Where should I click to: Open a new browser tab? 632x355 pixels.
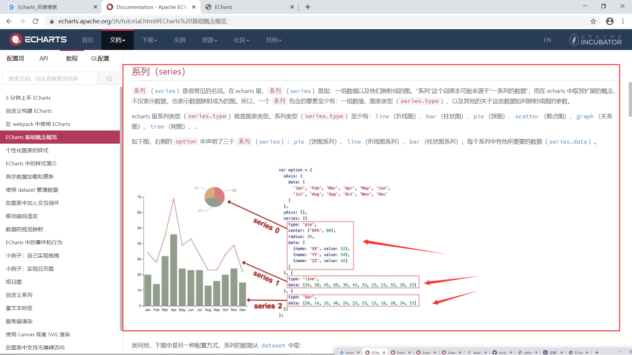pyautogui.click(x=308, y=7)
